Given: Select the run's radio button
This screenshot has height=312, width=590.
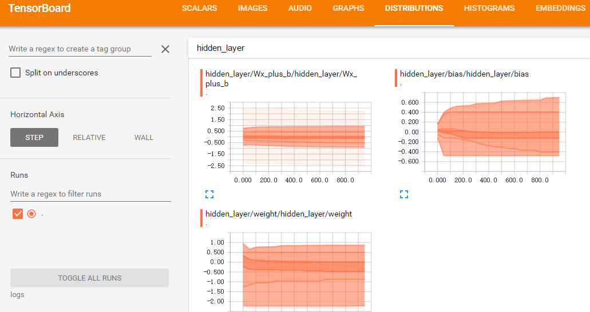Looking at the screenshot, I should [31, 214].
